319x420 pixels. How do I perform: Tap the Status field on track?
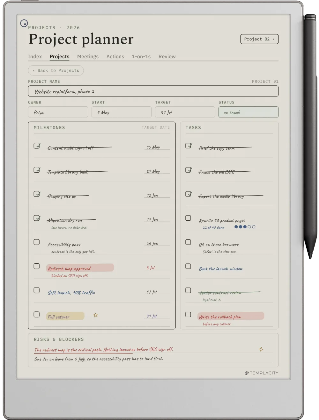249,112
